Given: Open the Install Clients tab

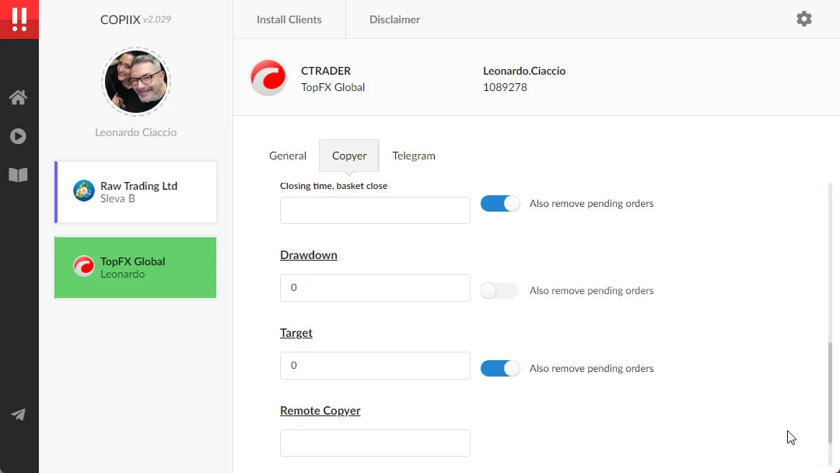Looking at the screenshot, I should [289, 19].
